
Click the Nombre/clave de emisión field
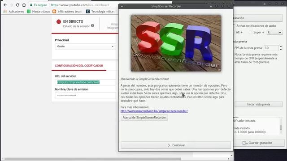85,95
